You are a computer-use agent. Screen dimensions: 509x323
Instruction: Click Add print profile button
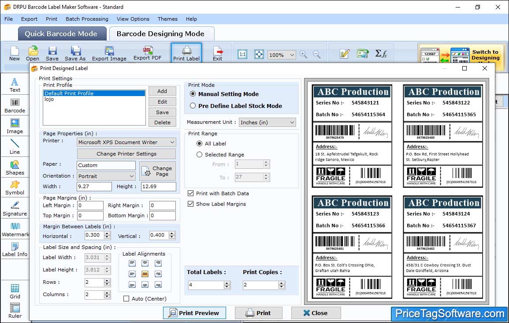click(162, 91)
